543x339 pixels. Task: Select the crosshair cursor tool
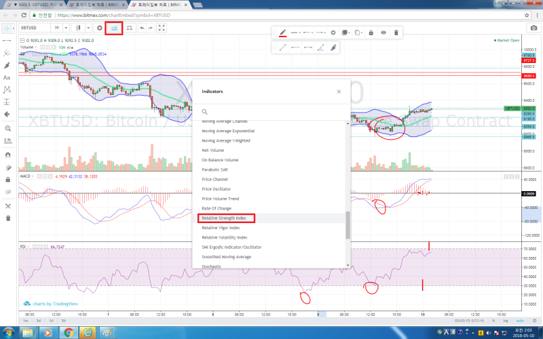pyautogui.click(x=7, y=28)
